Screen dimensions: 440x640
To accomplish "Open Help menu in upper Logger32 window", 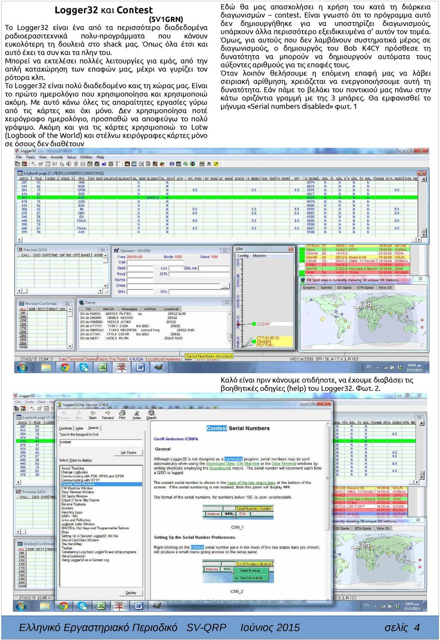I will pos(100,157).
